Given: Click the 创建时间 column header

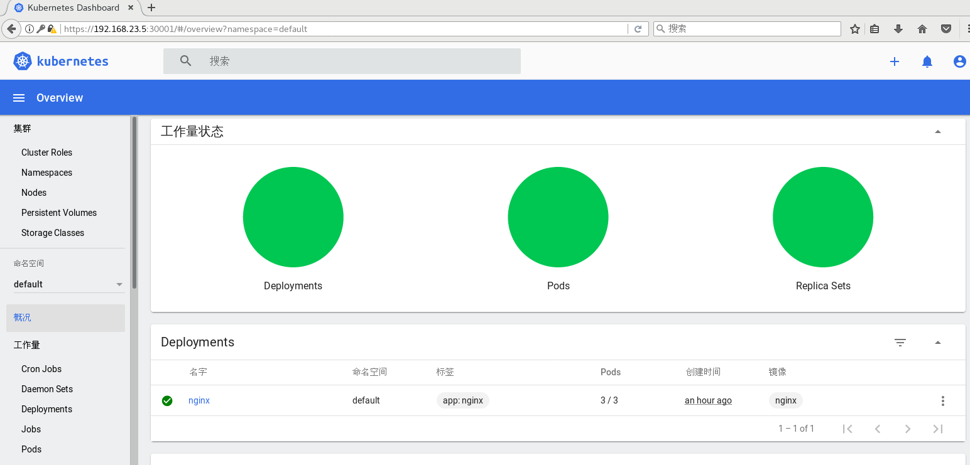Looking at the screenshot, I should 703,372.
